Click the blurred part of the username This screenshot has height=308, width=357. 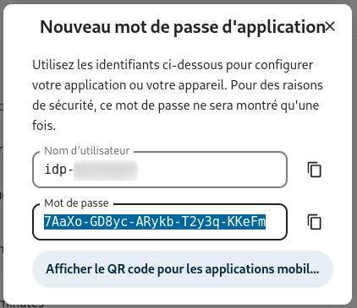(106, 170)
